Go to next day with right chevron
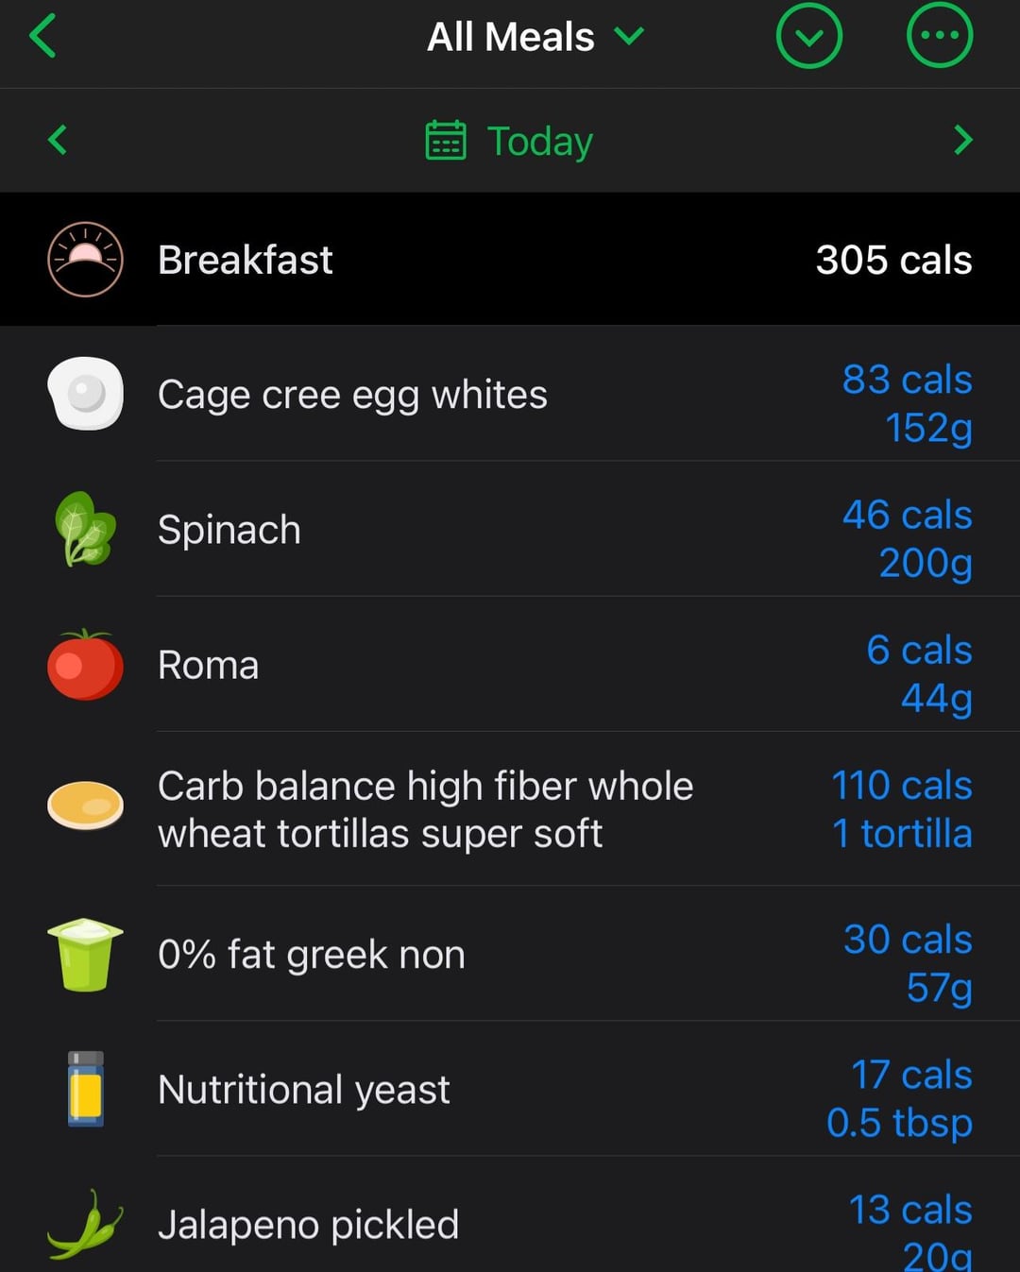Screen dimensions: 1020x1272 (962, 140)
